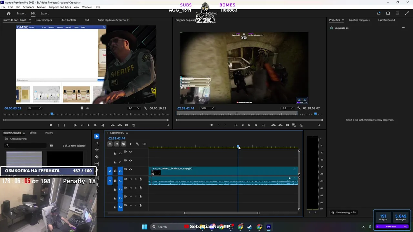Switch to the Lumetri Scopes tab
Viewport: 413px width, 232px height.
44,20
